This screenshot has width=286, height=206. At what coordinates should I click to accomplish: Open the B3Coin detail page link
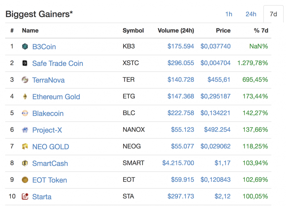point(44,46)
